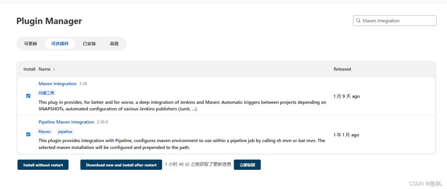Select the 可选插件 tab
Screen dimensions: 447x189
tap(60, 44)
